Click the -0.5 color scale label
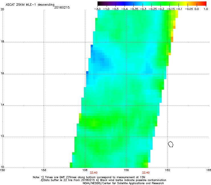Viewport: 211px width, 185px height. [x=115, y=9]
